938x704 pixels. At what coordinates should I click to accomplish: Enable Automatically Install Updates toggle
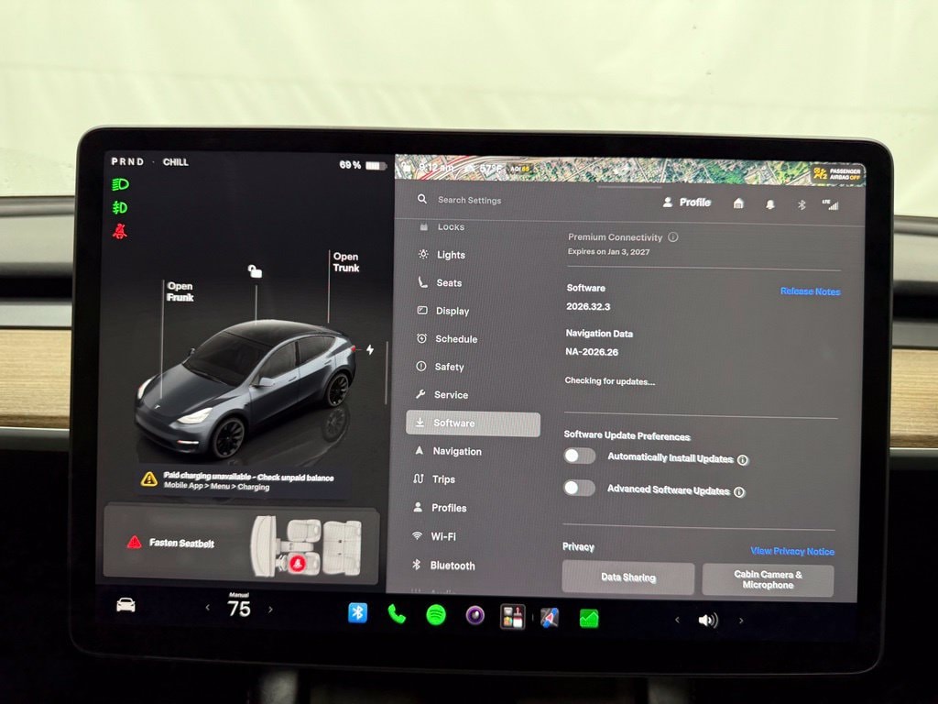[580, 456]
